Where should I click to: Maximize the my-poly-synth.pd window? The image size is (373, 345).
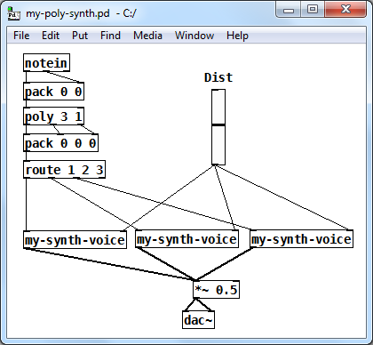313,9
